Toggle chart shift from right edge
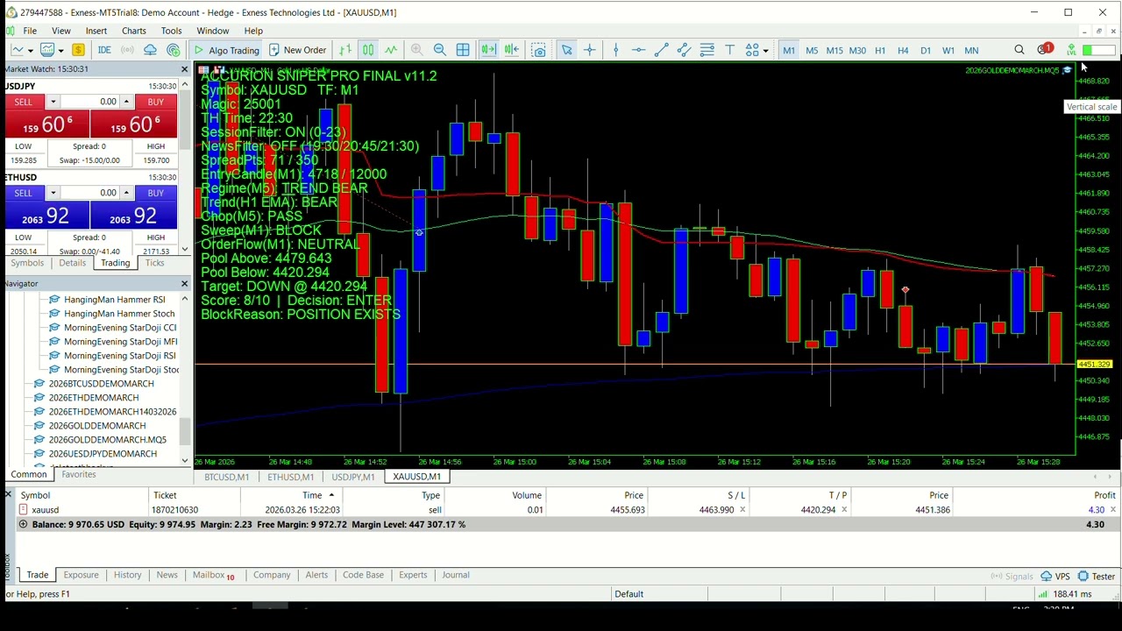1122x631 pixels. pos(512,50)
